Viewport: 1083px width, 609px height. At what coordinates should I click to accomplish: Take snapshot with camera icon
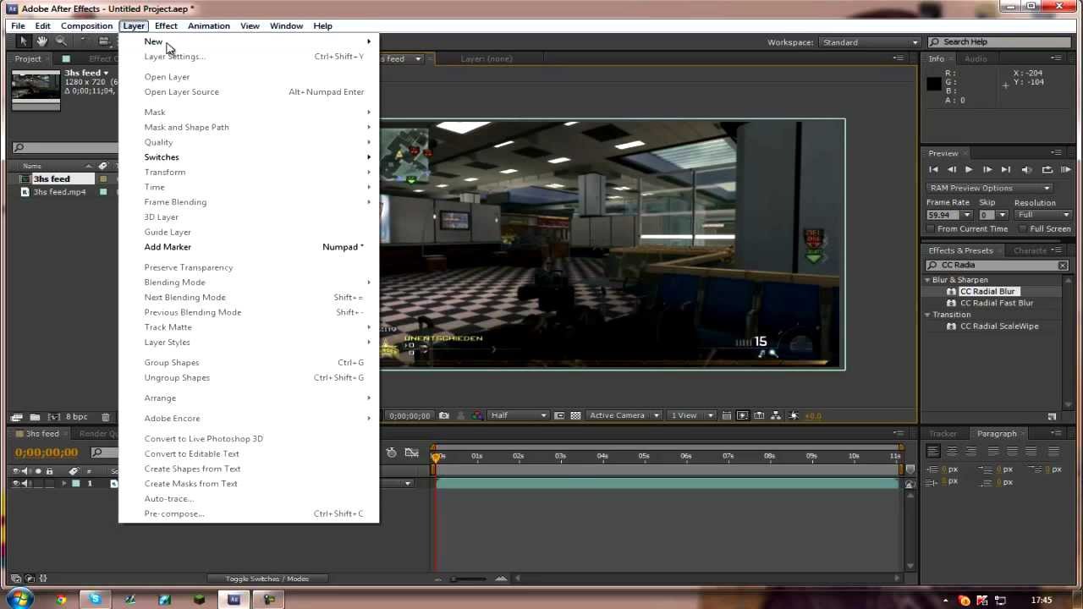444,415
